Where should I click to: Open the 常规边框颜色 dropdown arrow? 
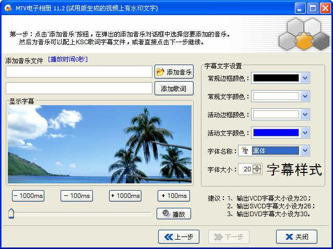305,78
